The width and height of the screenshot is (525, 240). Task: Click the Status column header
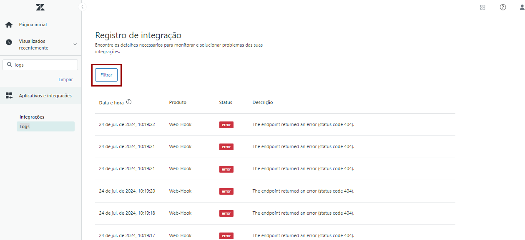pyautogui.click(x=225, y=102)
